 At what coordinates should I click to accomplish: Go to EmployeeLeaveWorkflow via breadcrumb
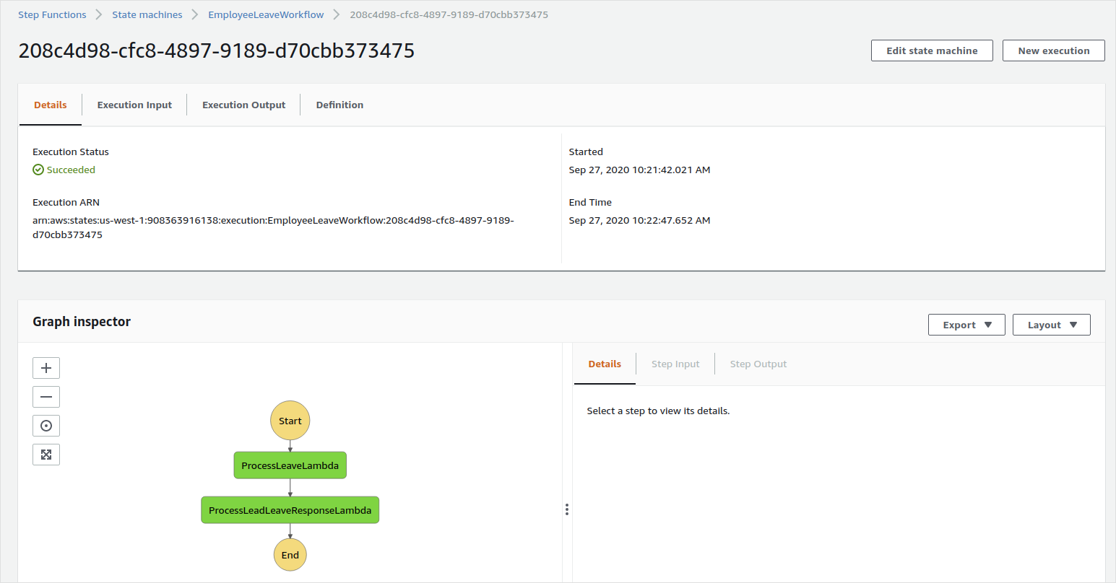coord(265,14)
